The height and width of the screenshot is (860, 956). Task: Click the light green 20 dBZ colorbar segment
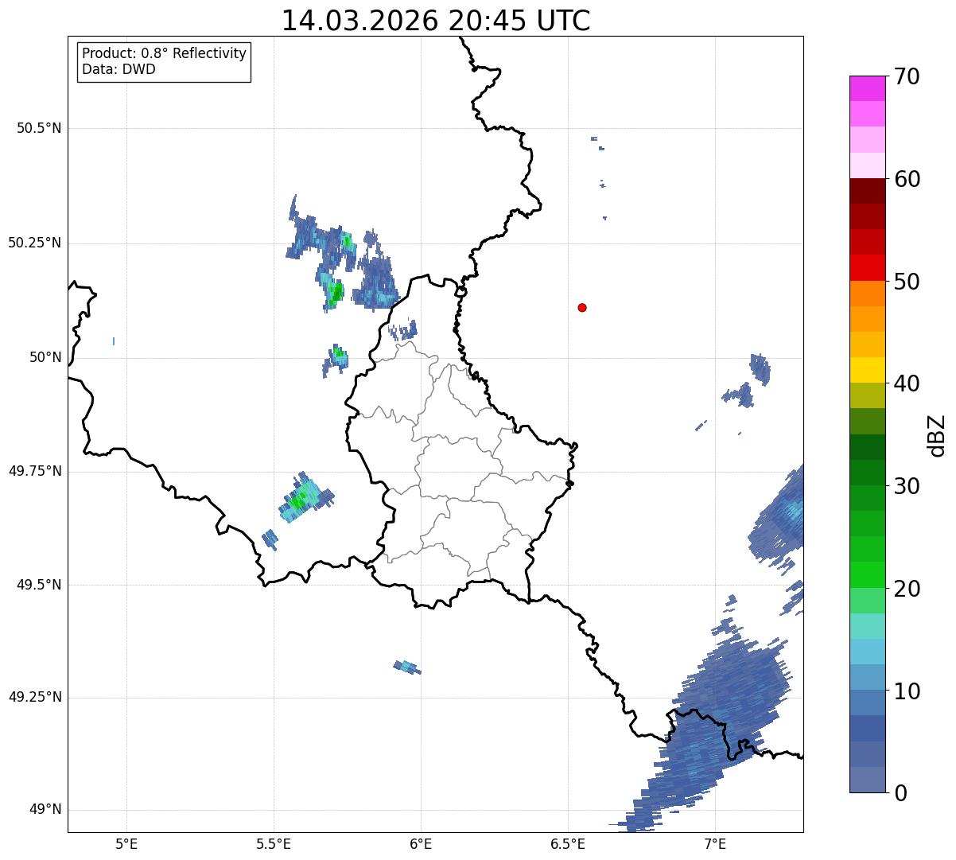coord(867,575)
